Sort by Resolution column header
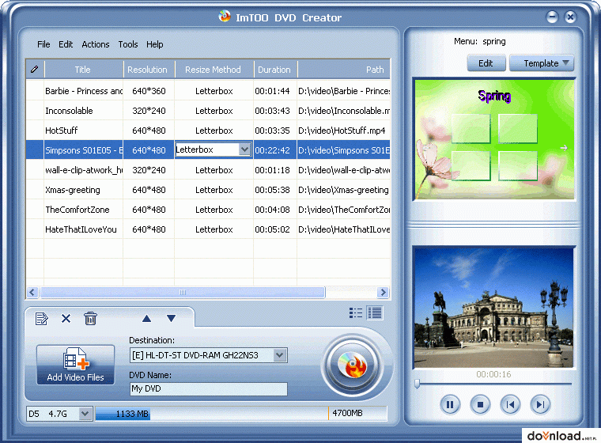The image size is (601, 443). (x=148, y=70)
